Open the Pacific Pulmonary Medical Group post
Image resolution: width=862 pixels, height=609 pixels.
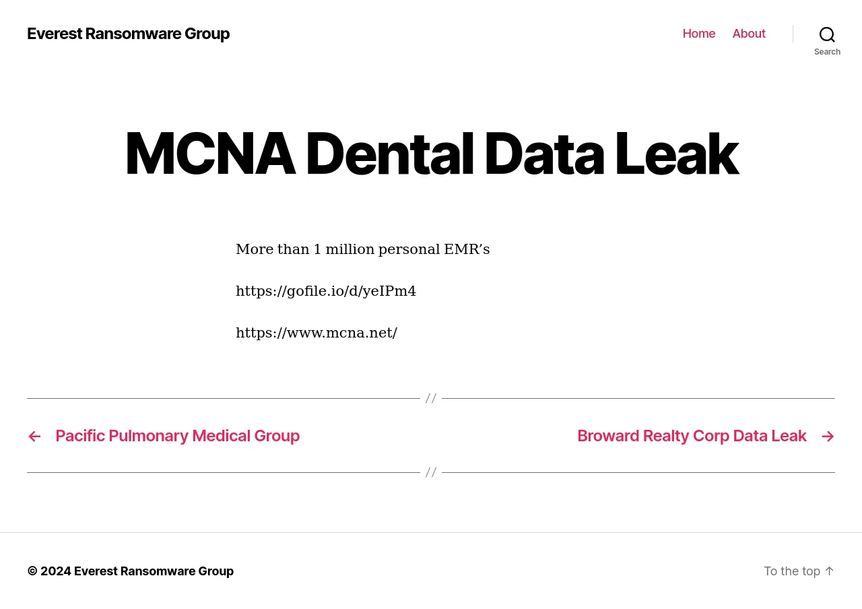177,436
